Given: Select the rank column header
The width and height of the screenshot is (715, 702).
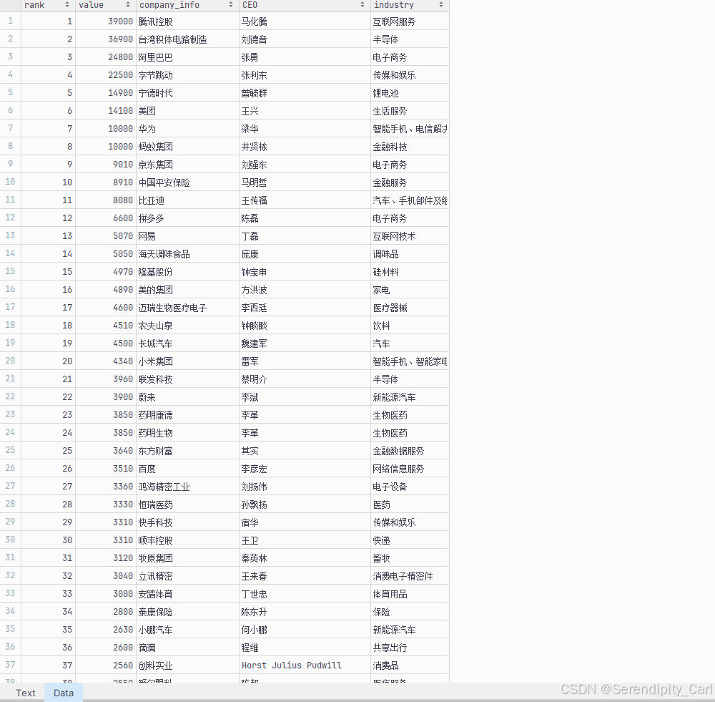Looking at the screenshot, I should coord(49,5).
